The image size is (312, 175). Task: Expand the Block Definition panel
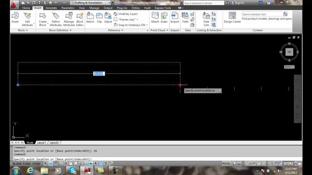click(x=60, y=30)
